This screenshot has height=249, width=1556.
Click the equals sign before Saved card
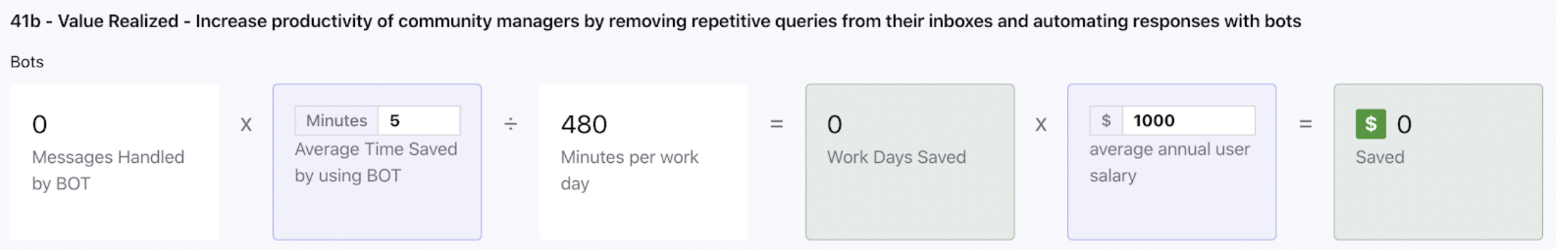tap(1305, 124)
